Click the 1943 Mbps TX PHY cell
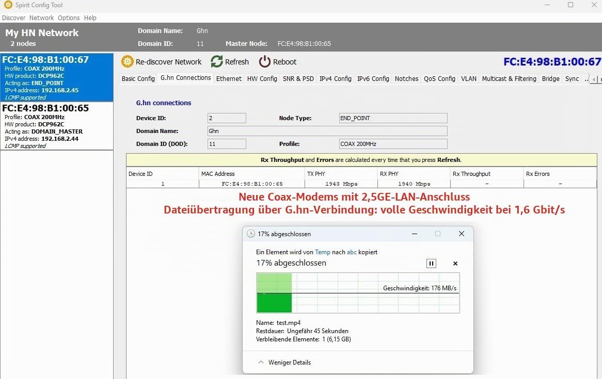Viewport: 602px width, 379px height. click(x=341, y=184)
